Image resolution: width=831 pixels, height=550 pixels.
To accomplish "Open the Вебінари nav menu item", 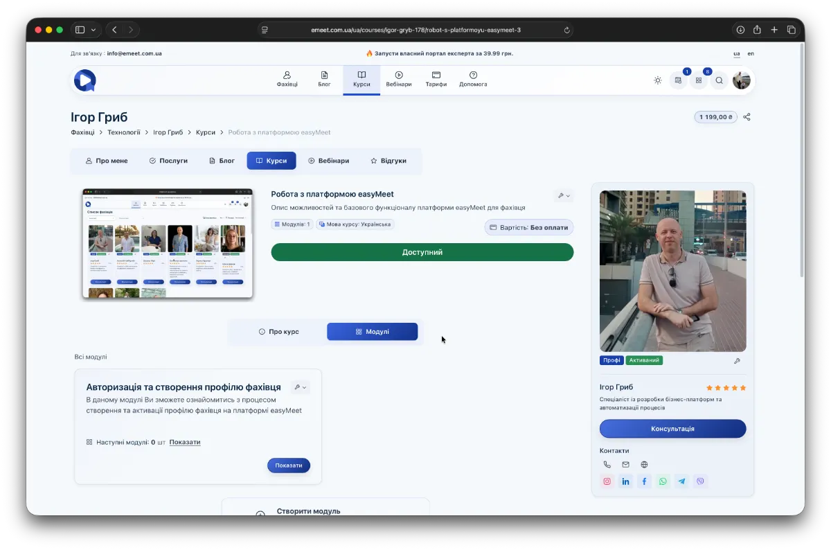I will point(399,80).
